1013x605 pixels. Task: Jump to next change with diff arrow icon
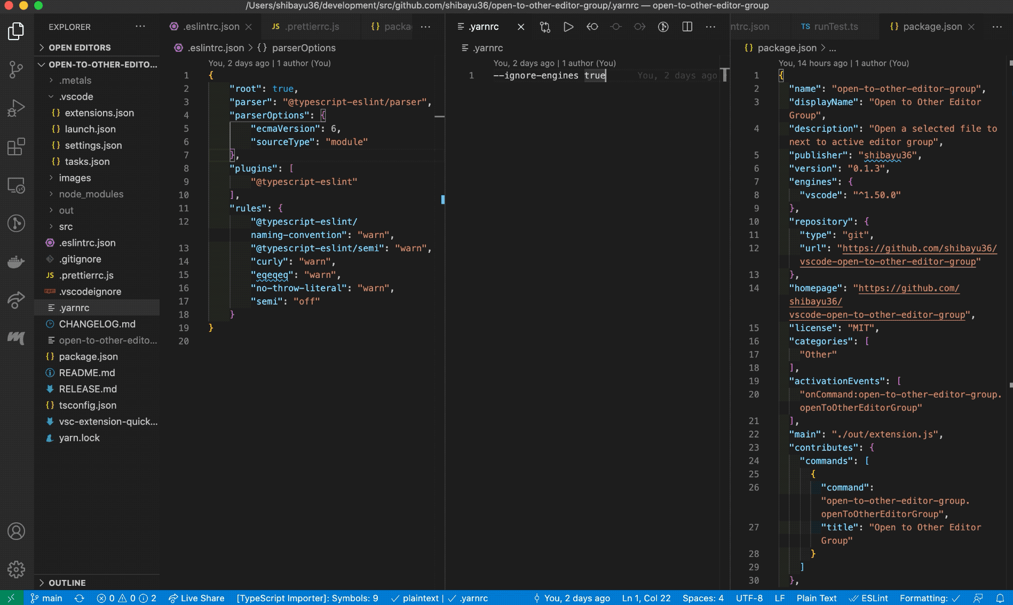click(639, 26)
